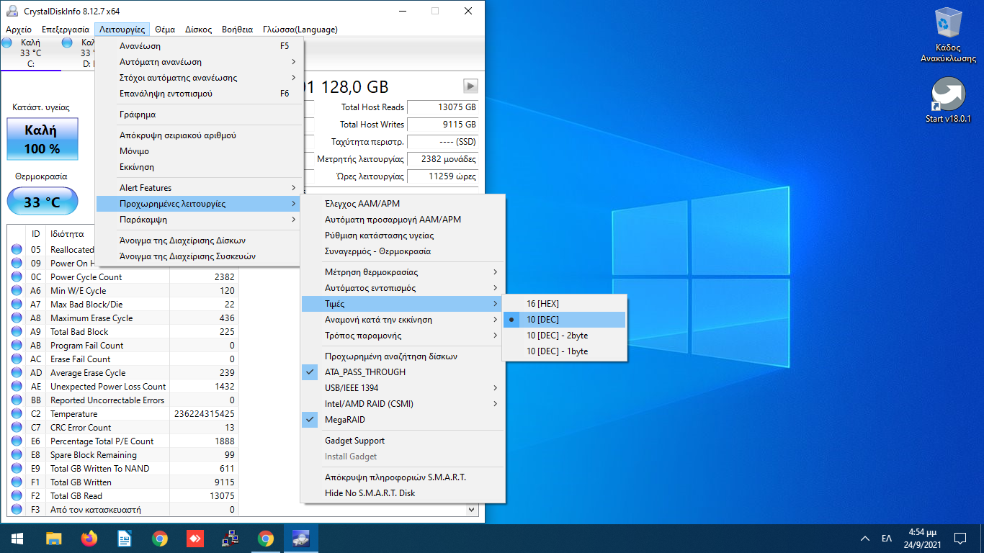Click the status circle of Spare Block Remaining row
Image resolution: width=984 pixels, height=553 pixels.
(17, 455)
